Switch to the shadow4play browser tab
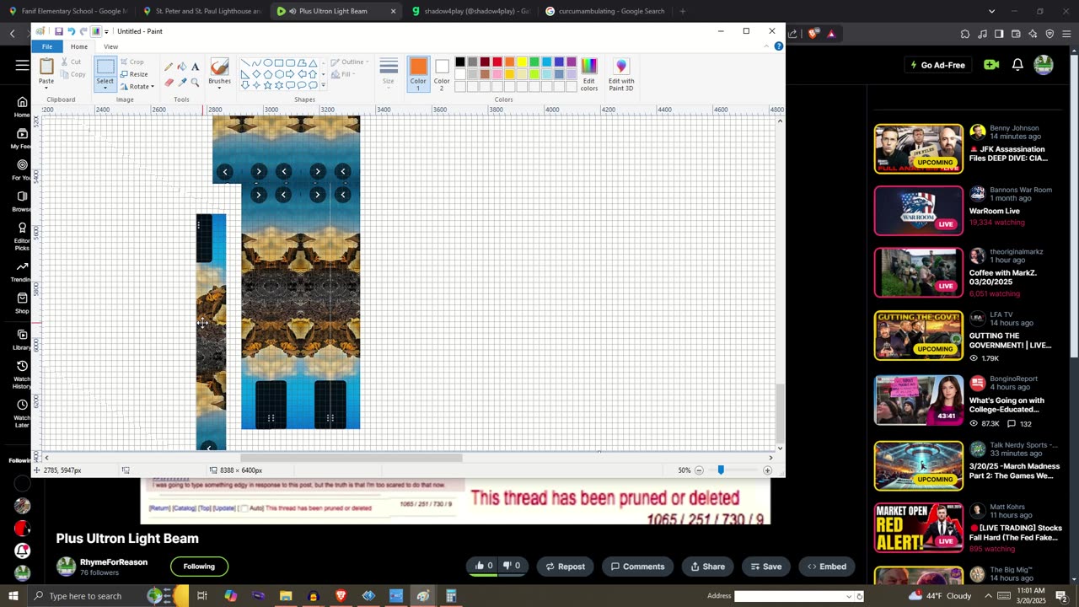 tap(470, 11)
